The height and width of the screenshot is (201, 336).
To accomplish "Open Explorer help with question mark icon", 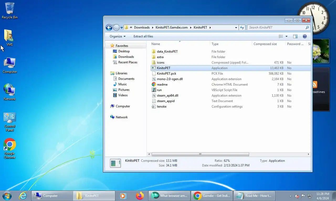I will pyautogui.click(x=305, y=36).
